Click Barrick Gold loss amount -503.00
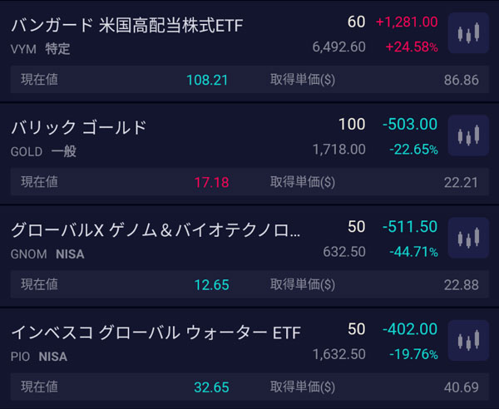 410,124
